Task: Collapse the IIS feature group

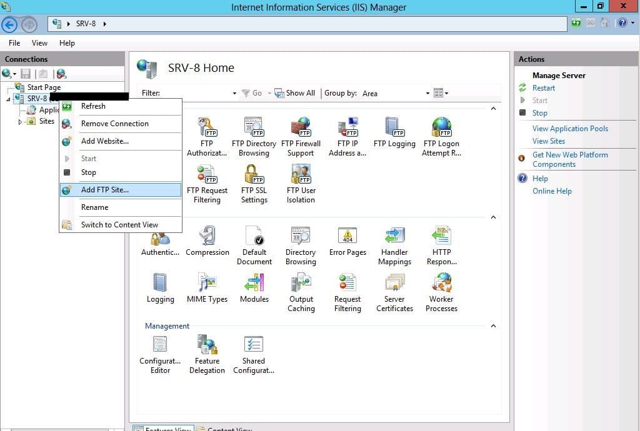Action: coord(494,217)
